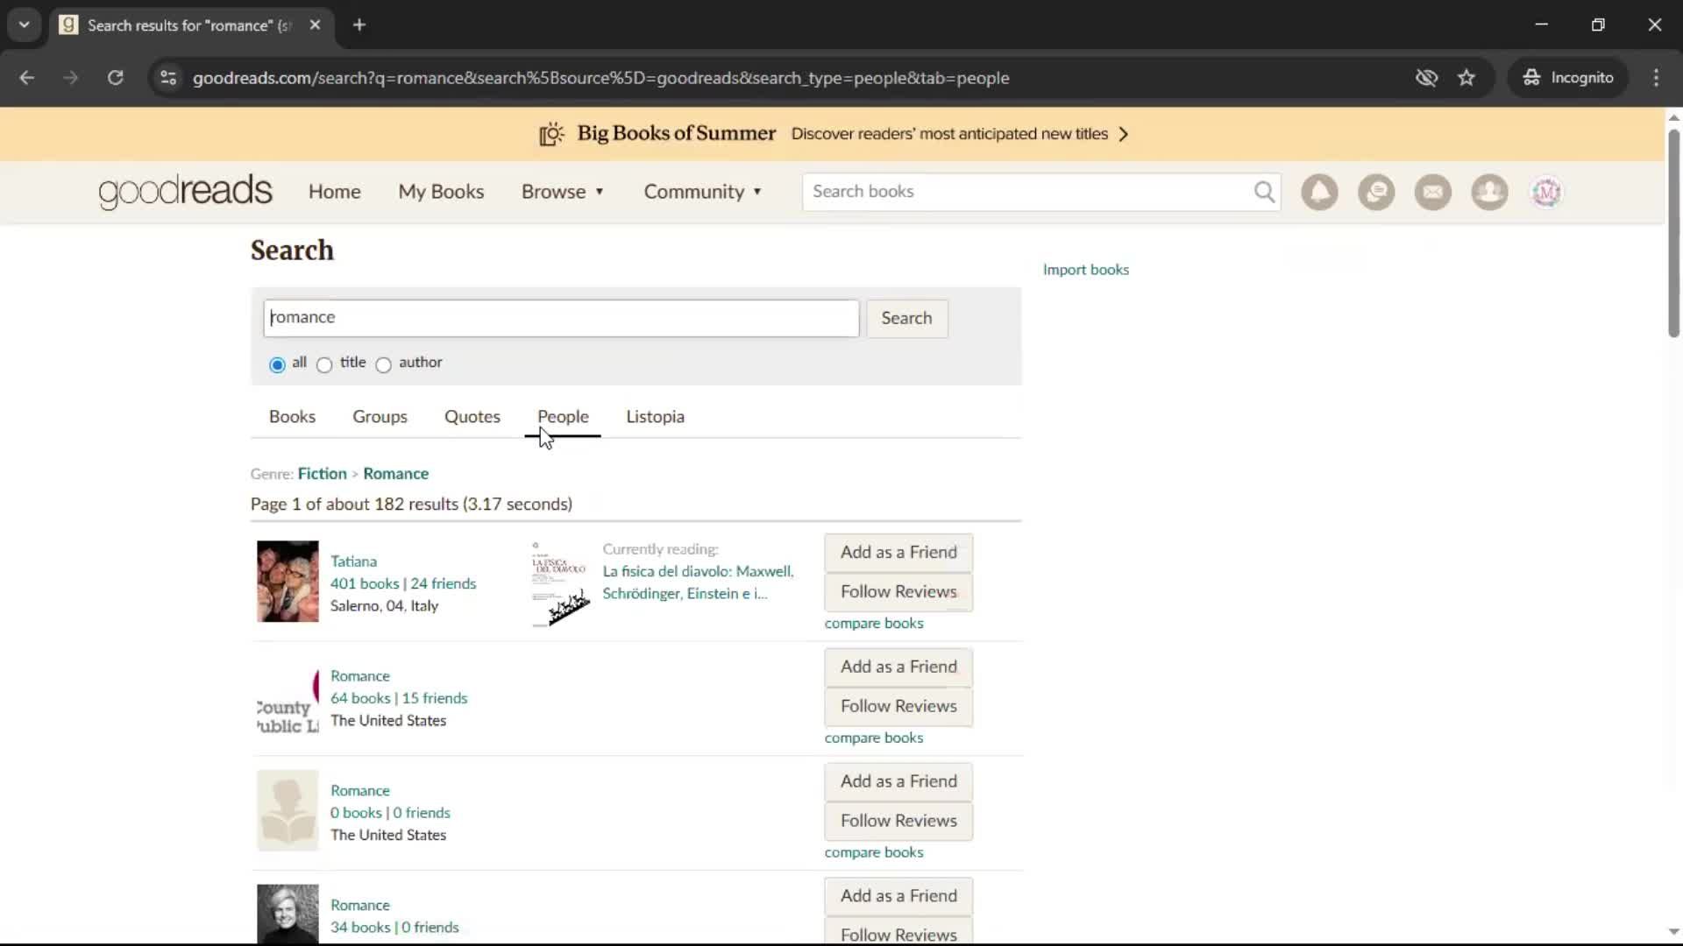
Task: Switch to the Groups tab
Action: 380,417
